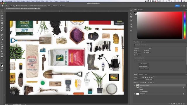The width and height of the screenshot is (187, 105).
Task: Add a layer style with fx icon
Action: pos(172,104)
